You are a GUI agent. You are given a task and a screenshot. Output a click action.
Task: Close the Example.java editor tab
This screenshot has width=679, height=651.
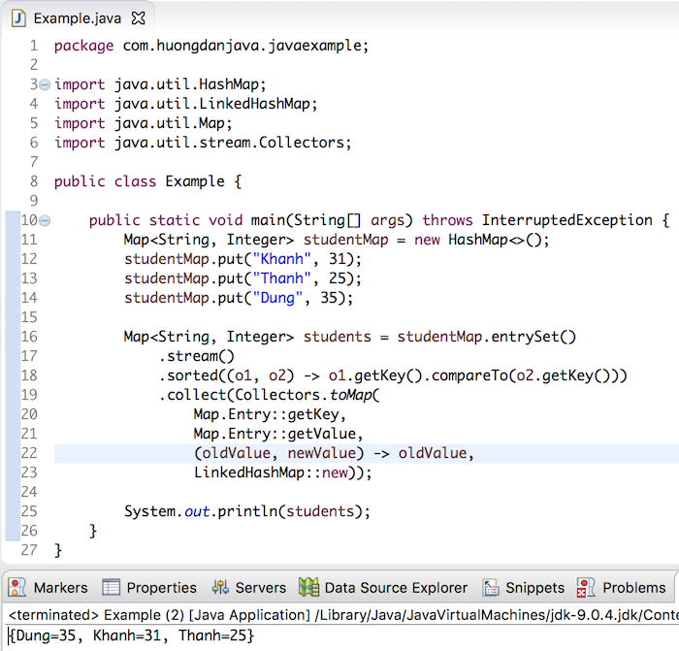[x=138, y=18]
